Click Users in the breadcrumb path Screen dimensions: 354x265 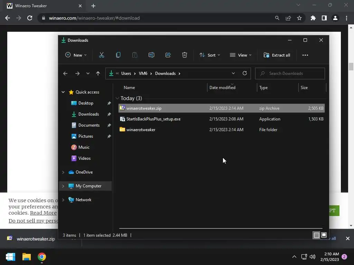click(126, 73)
